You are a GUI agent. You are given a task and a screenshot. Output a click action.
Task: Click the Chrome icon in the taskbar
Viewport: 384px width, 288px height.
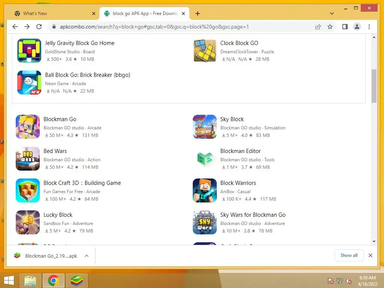(x=54, y=280)
